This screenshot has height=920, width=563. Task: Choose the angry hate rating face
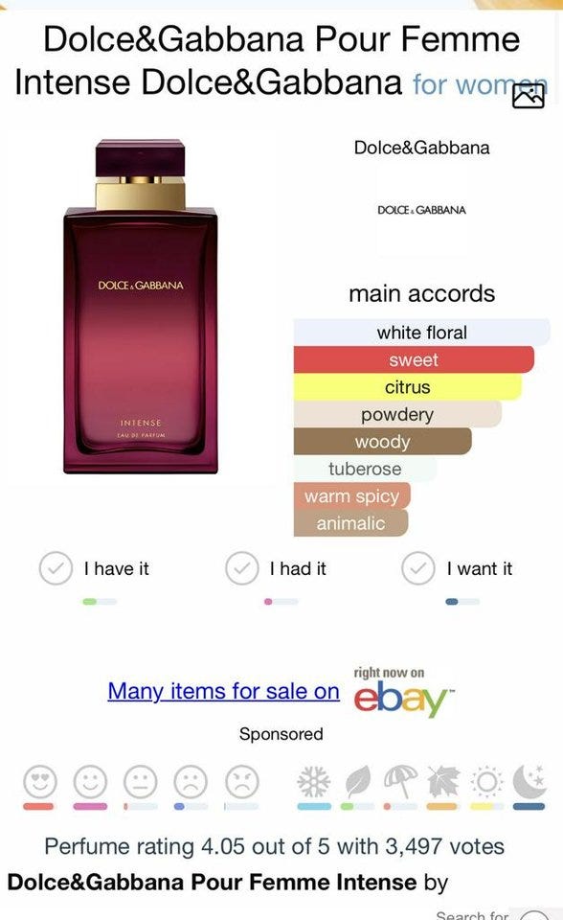(242, 782)
